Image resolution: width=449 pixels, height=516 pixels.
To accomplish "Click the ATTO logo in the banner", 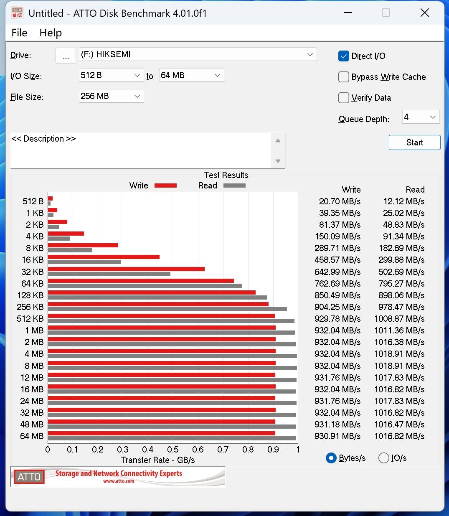I will 29,477.
